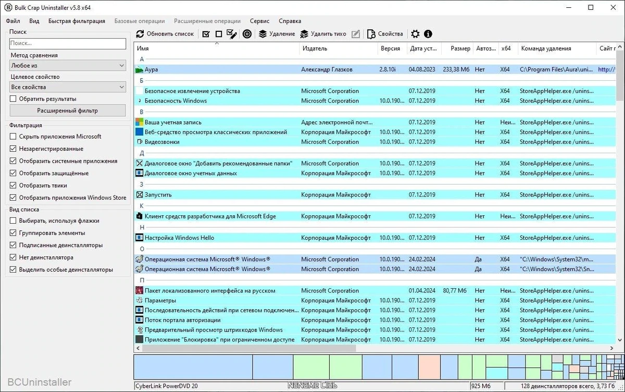Sort list by Размер column header

pyautogui.click(x=457, y=48)
